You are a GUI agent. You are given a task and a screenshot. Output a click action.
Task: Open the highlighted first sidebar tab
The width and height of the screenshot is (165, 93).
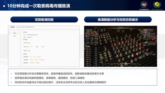pyautogui.click(x=14, y=33)
